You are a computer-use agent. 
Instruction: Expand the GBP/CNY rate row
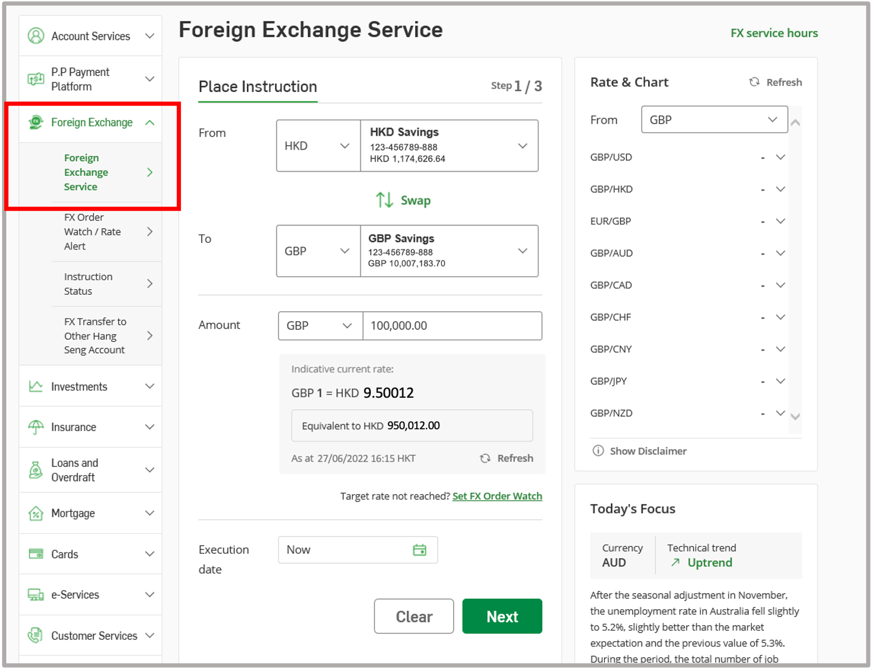point(780,349)
